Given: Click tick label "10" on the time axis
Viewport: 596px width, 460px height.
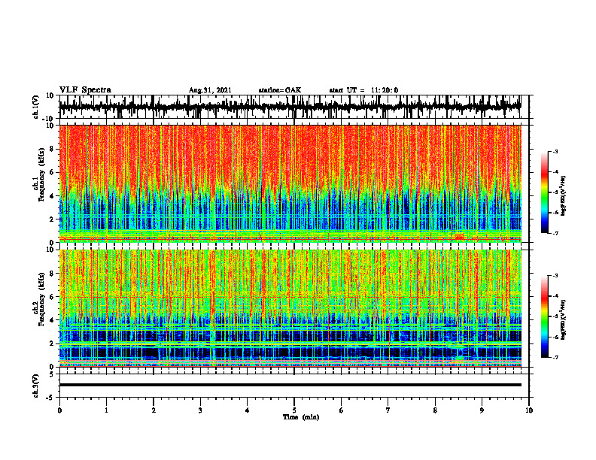Looking at the screenshot, I should point(529,410).
